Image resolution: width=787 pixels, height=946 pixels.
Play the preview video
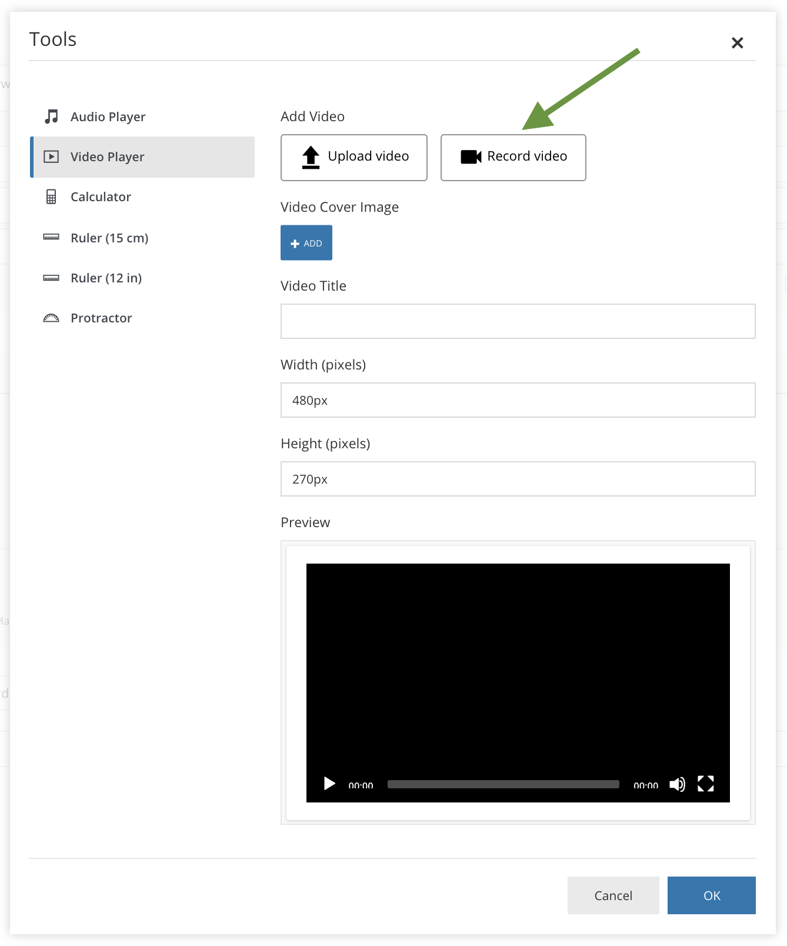(x=329, y=784)
